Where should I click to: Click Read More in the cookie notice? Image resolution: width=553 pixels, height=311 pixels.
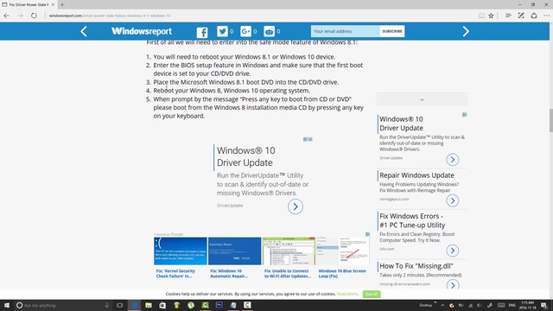tap(347, 294)
